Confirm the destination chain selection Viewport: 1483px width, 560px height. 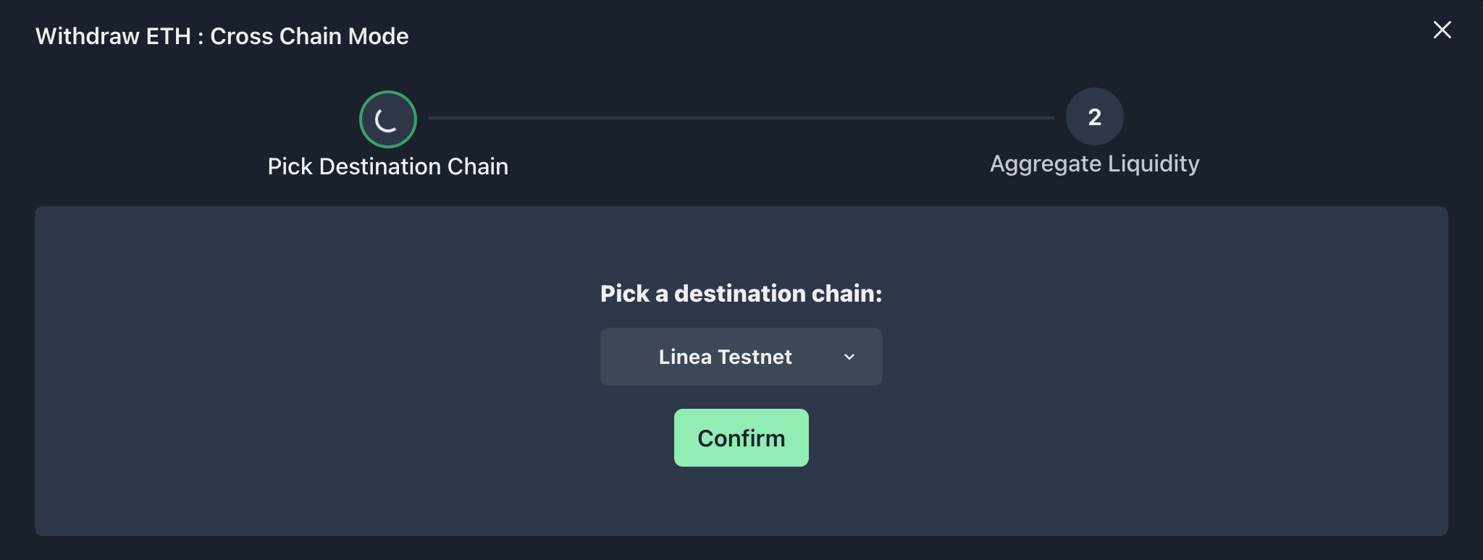[741, 438]
